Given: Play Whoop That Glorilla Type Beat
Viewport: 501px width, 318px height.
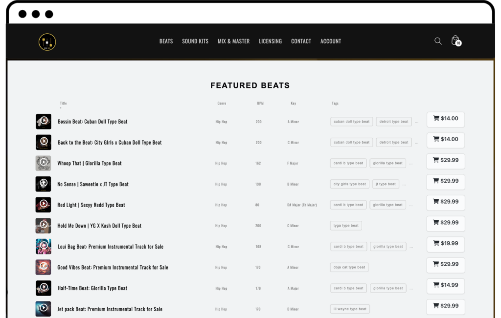Looking at the screenshot, I should tap(43, 163).
